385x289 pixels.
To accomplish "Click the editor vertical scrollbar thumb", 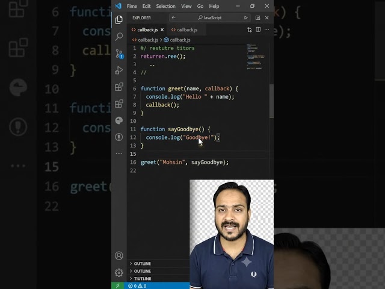I will point(271,101).
